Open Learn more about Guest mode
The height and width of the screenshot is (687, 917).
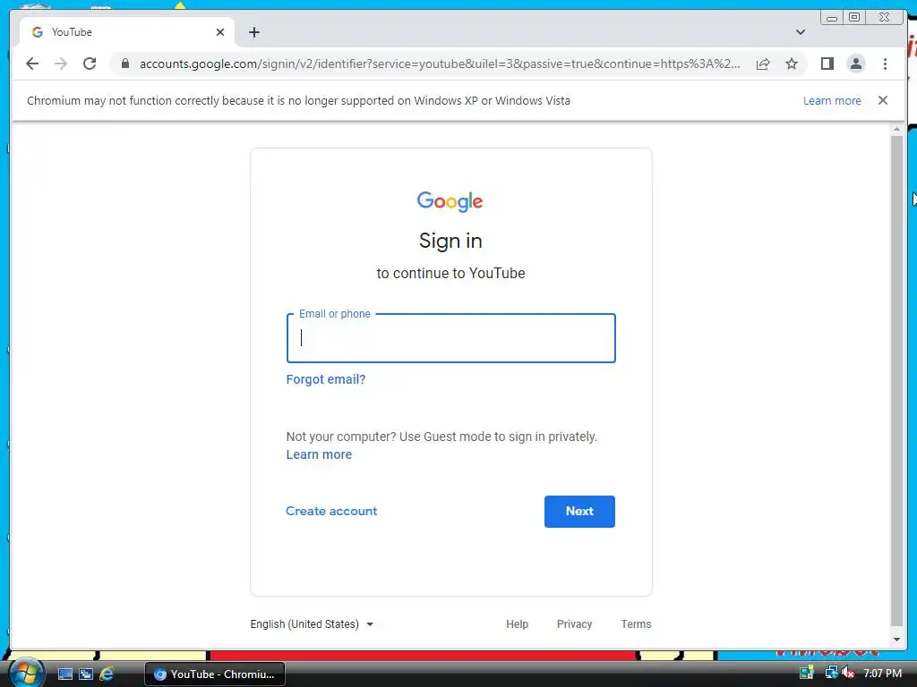pyautogui.click(x=319, y=454)
